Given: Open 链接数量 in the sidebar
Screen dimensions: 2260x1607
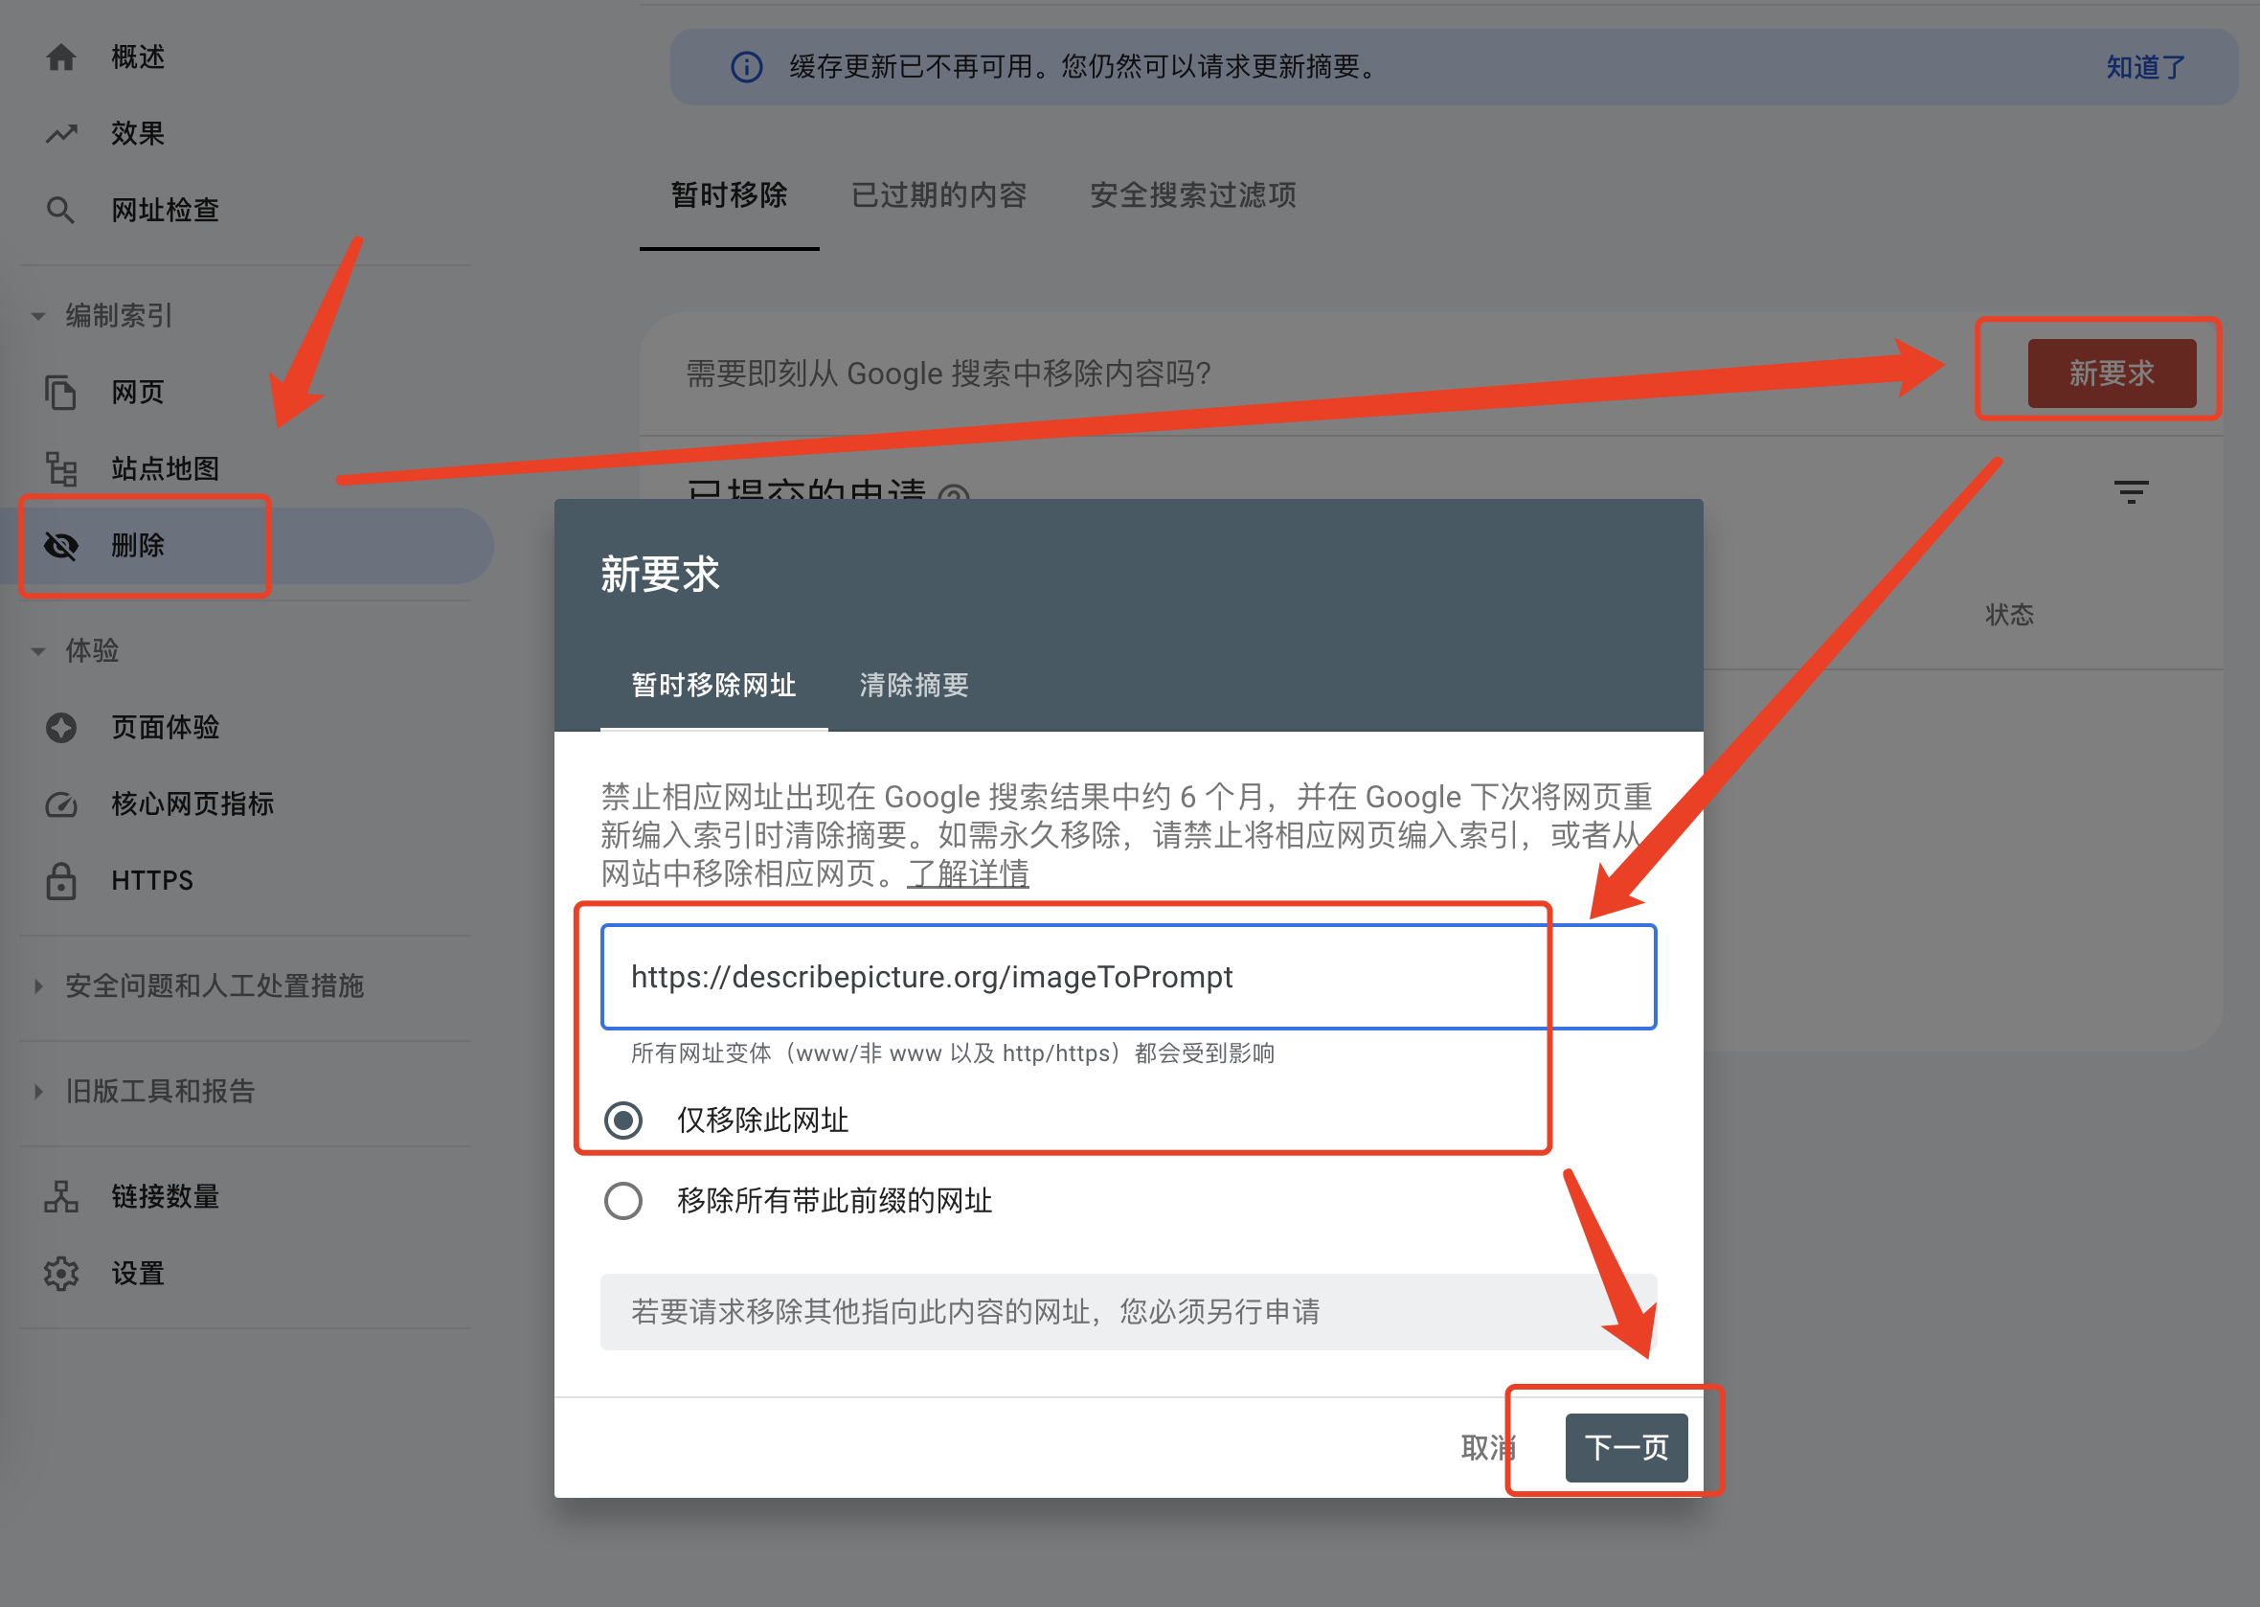Looking at the screenshot, I should tap(165, 1196).
